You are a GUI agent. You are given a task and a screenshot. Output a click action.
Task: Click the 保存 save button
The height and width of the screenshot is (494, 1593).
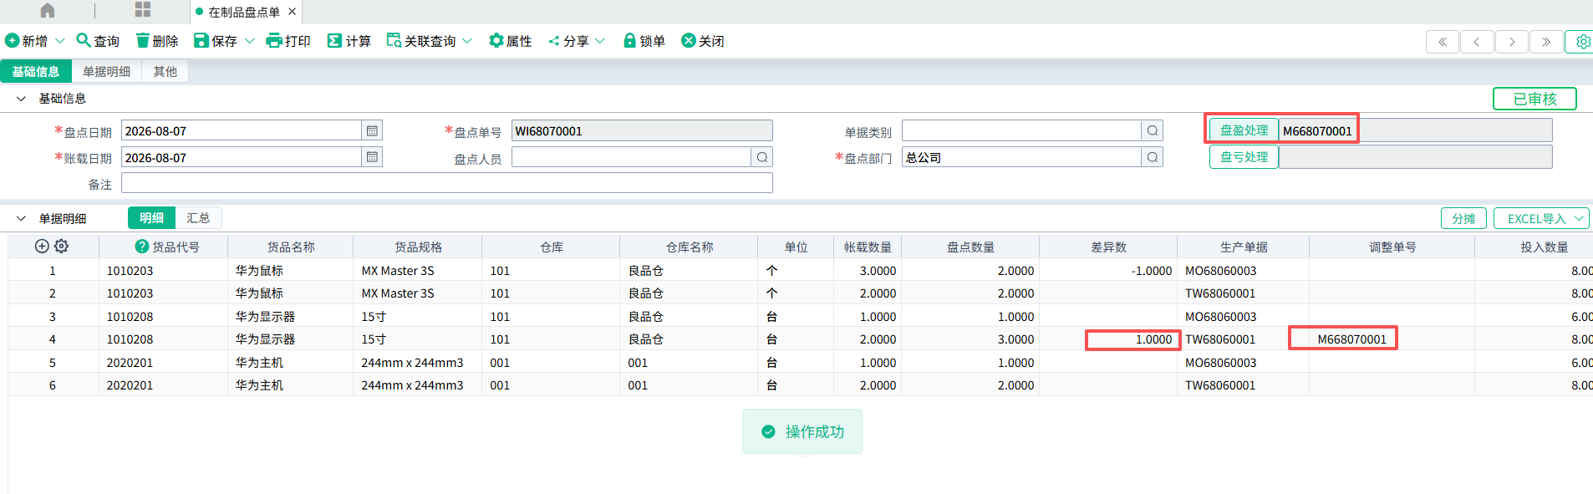click(216, 41)
